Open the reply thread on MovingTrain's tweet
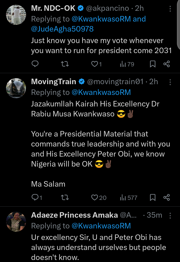 (37, 198)
